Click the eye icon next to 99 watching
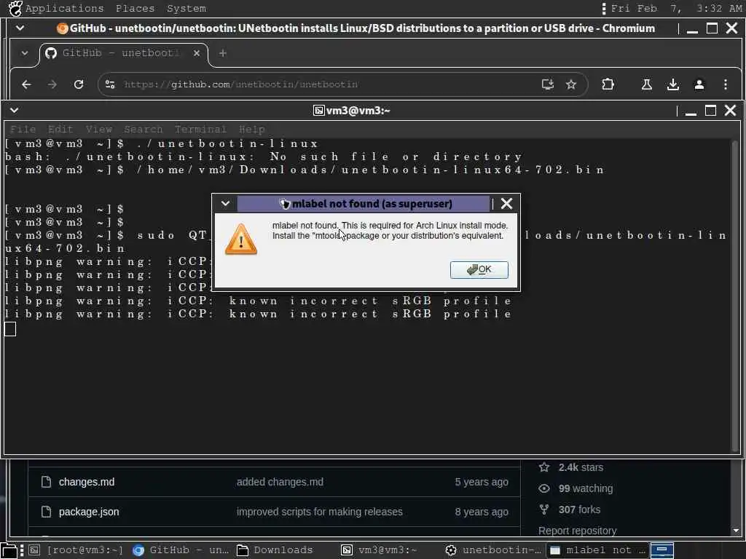This screenshot has width=746, height=559. pos(544,488)
